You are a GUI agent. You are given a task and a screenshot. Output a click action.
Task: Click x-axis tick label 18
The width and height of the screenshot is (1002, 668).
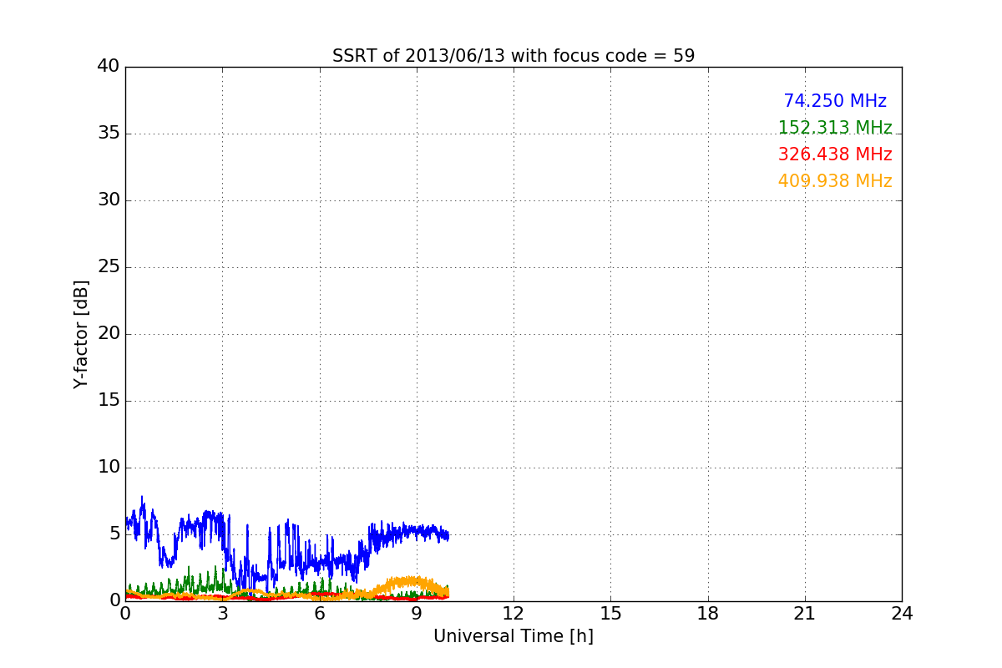[x=708, y=614]
